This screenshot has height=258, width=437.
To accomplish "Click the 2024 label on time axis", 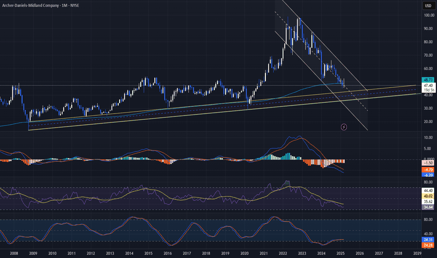I will [x=321, y=253].
